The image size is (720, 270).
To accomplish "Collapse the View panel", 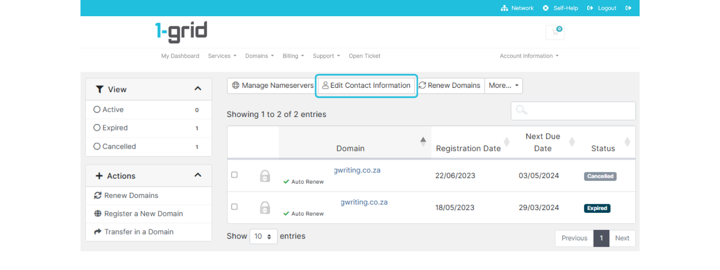I will click(x=198, y=89).
